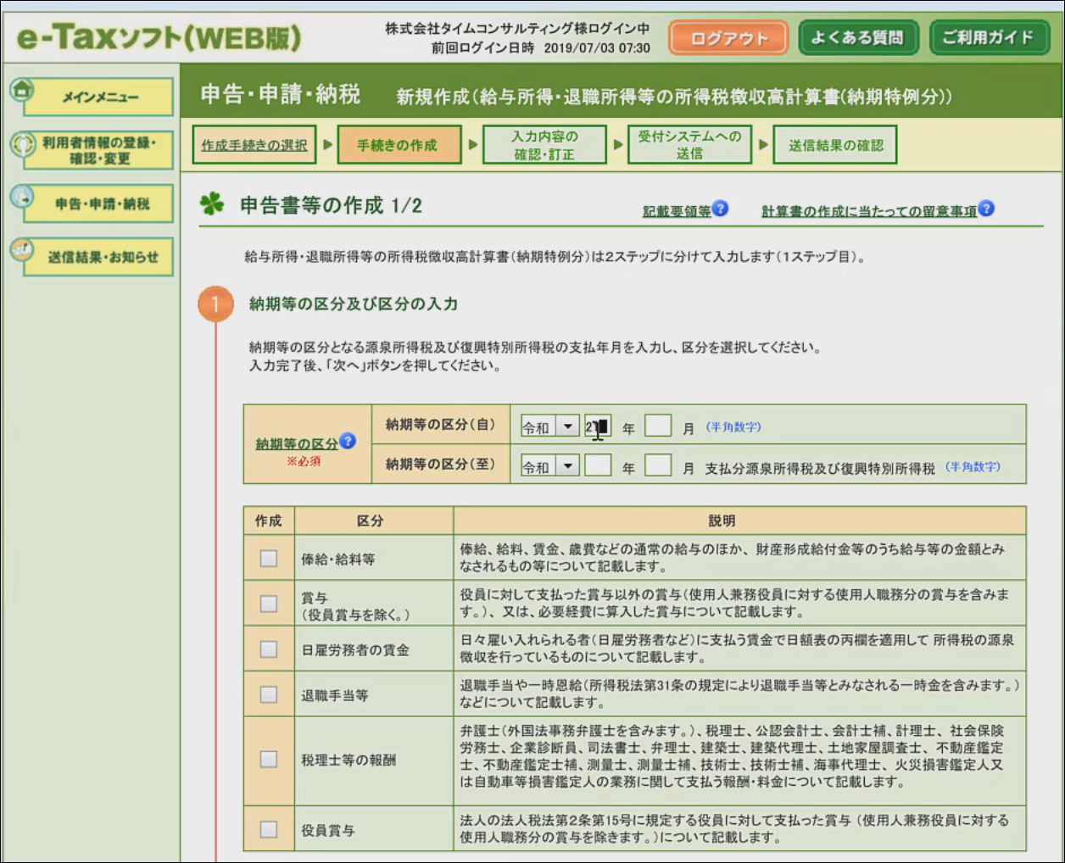This screenshot has height=863, width=1065.
Task: Click the ログアウト button
Action: pos(728,38)
